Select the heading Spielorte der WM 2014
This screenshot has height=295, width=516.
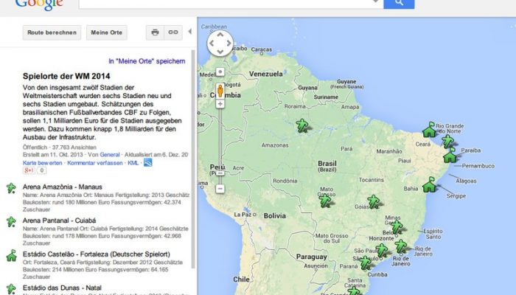tap(66, 77)
